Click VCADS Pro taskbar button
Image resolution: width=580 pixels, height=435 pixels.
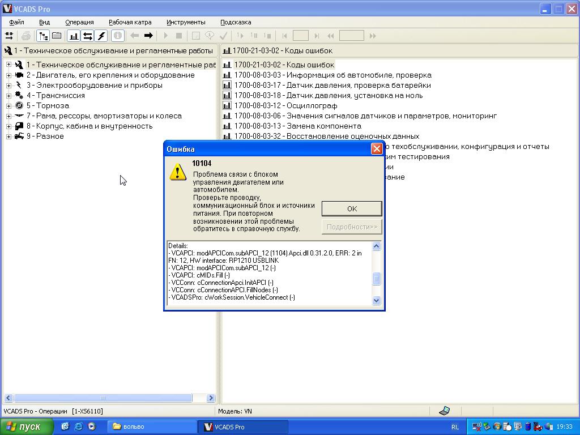coord(244,427)
